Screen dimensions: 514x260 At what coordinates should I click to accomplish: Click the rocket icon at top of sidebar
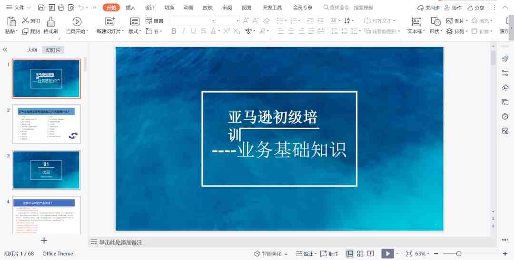pos(505,58)
